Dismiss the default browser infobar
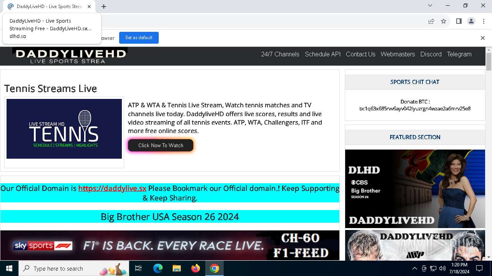This screenshot has height=276, width=492. tap(483, 38)
